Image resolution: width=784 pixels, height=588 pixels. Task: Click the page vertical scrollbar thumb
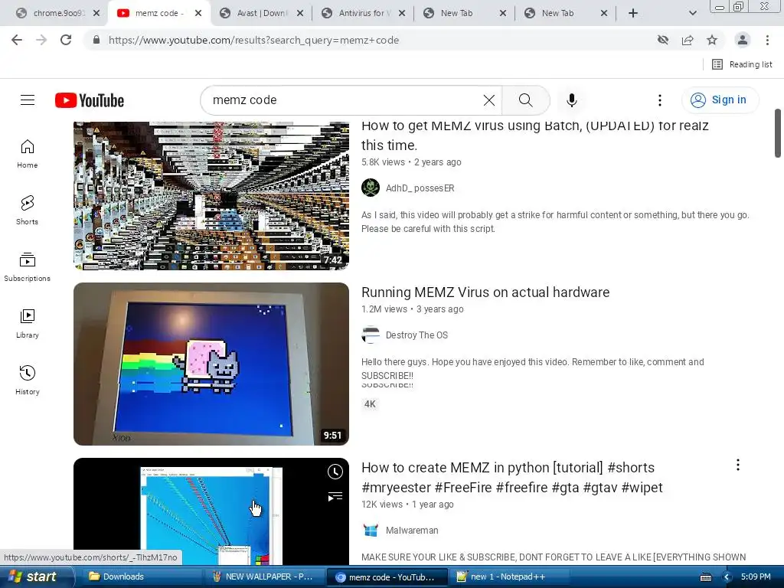[778, 133]
